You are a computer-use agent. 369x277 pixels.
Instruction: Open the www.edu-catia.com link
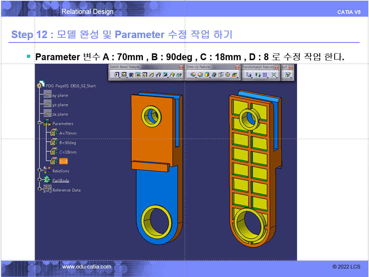(x=87, y=267)
